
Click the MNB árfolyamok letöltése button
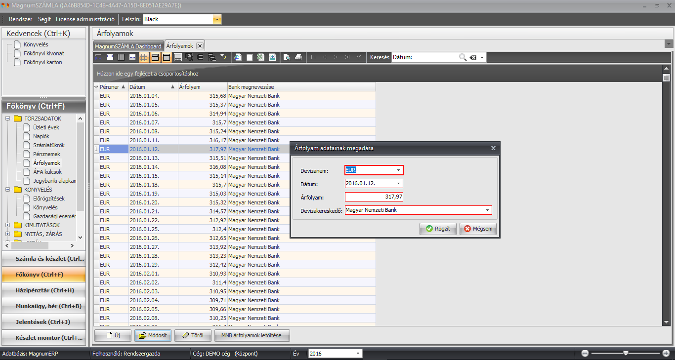(x=252, y=336)
